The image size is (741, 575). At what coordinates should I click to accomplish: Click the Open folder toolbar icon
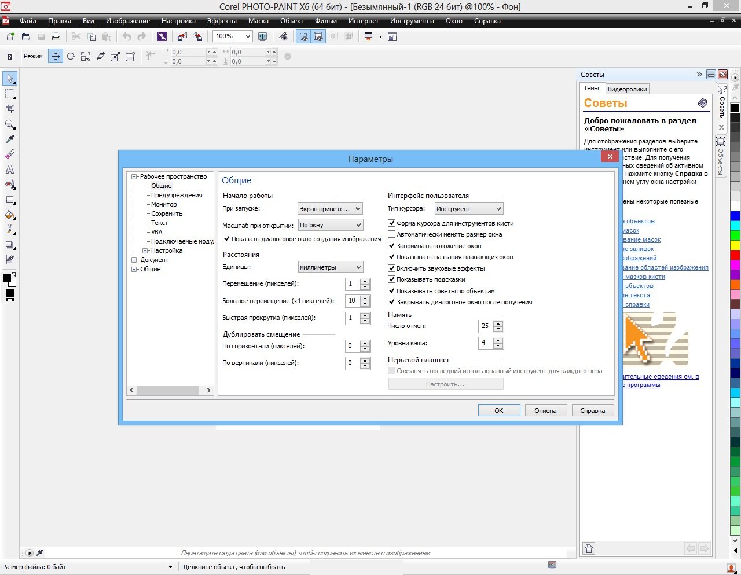25,36
